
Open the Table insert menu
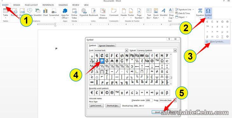5,13
